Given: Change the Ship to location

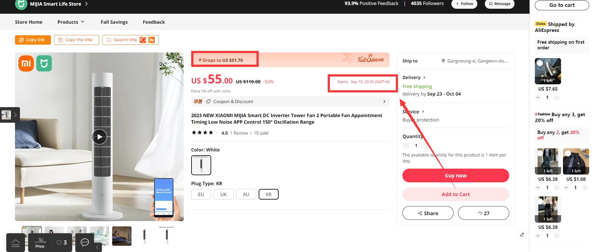Looking at the screenshot, I should click(475, 61).
